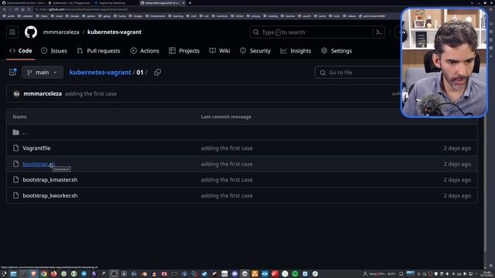Click kubernetes-vagrant in the breadcrumb path

(100, 73)
